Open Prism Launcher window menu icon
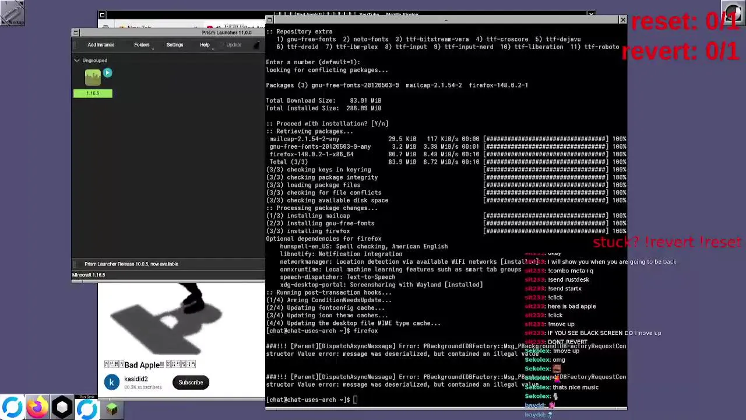 (x=75, y=33)
